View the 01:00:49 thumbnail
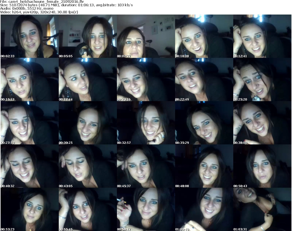The height and width of the screenshot is (231, 292). coord(204,209)
